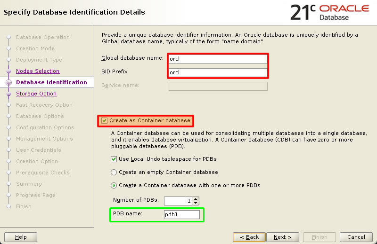Open the Storage Option step link
The height and width of the screenshot is (244, 377).
(x=36, y=94)
